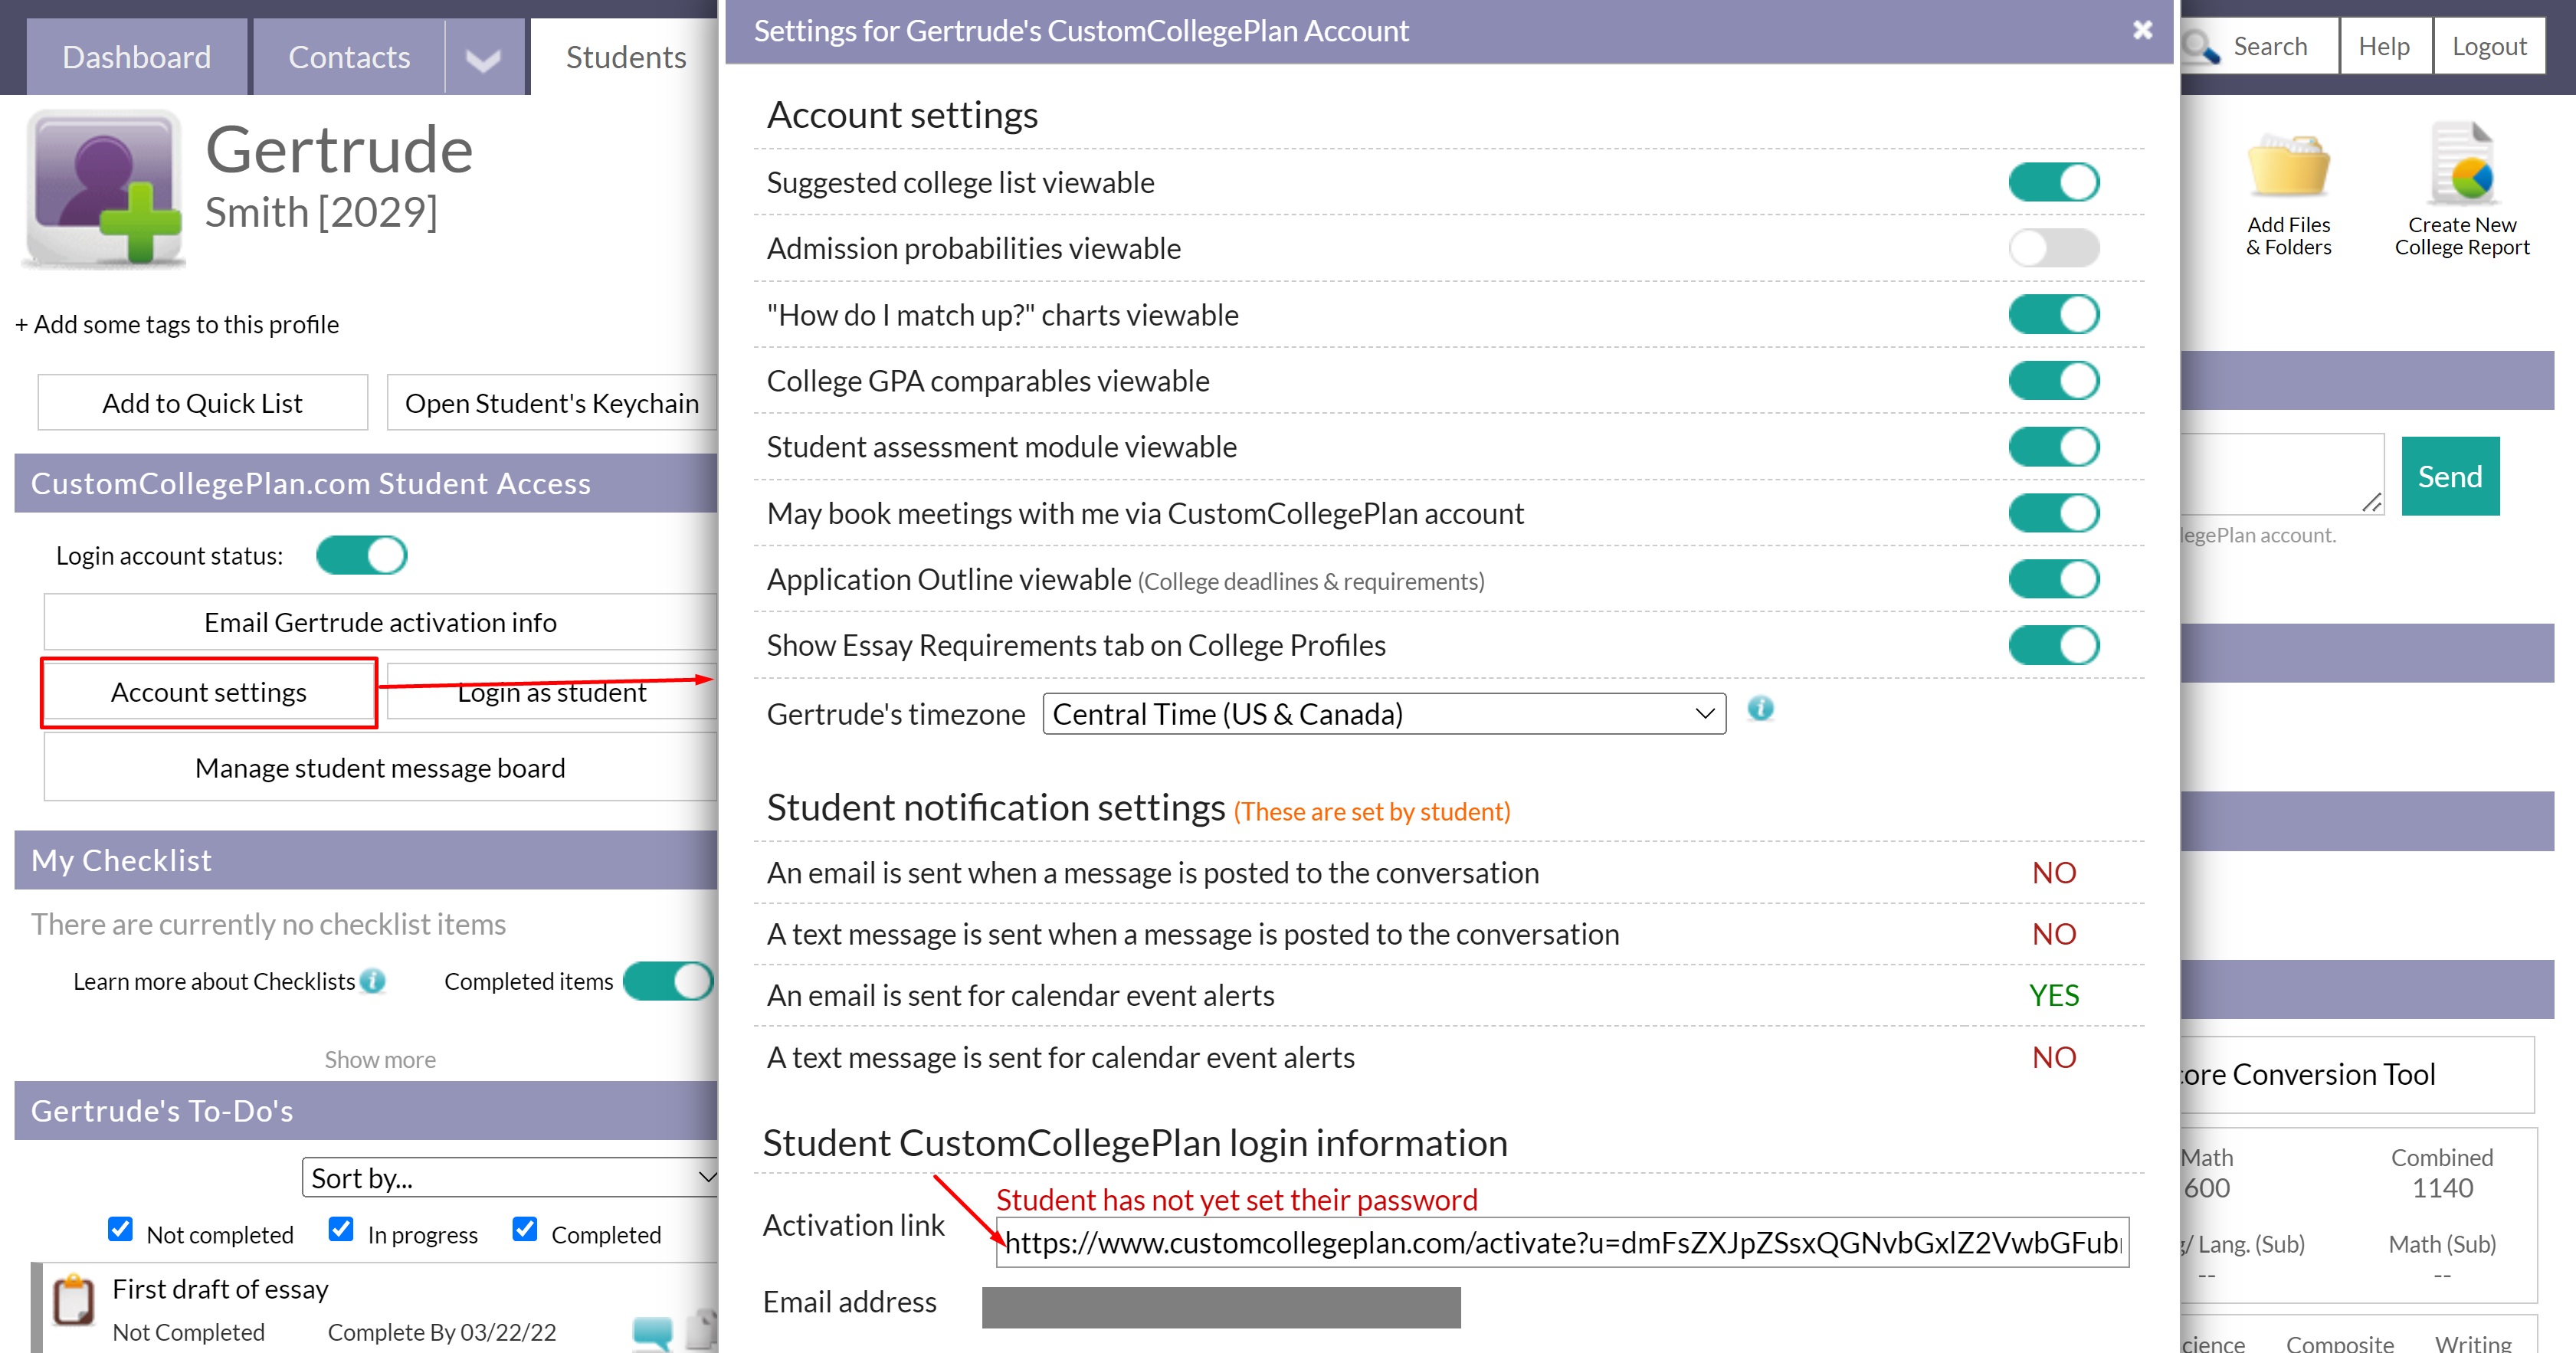
Task: Uncheck the Completed filter
Action: [x=525, y=1229]
